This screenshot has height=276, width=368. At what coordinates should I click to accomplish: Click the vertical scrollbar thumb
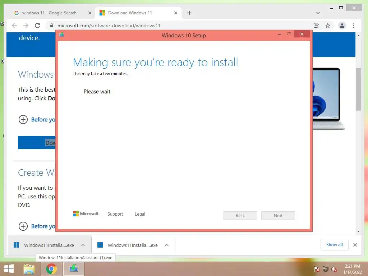tap(358, 89)
